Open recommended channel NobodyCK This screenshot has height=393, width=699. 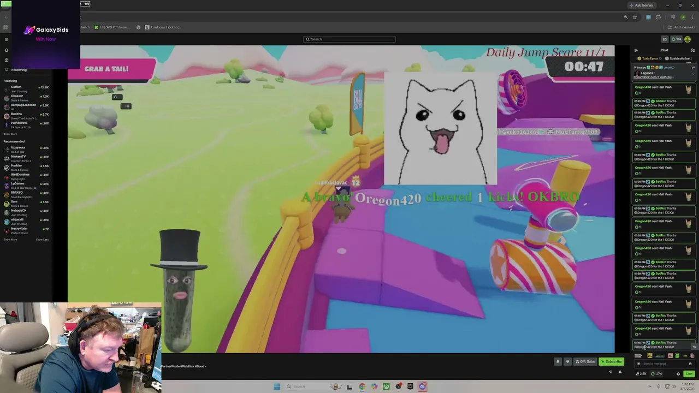pyautogui.click(x=26, y=212)
